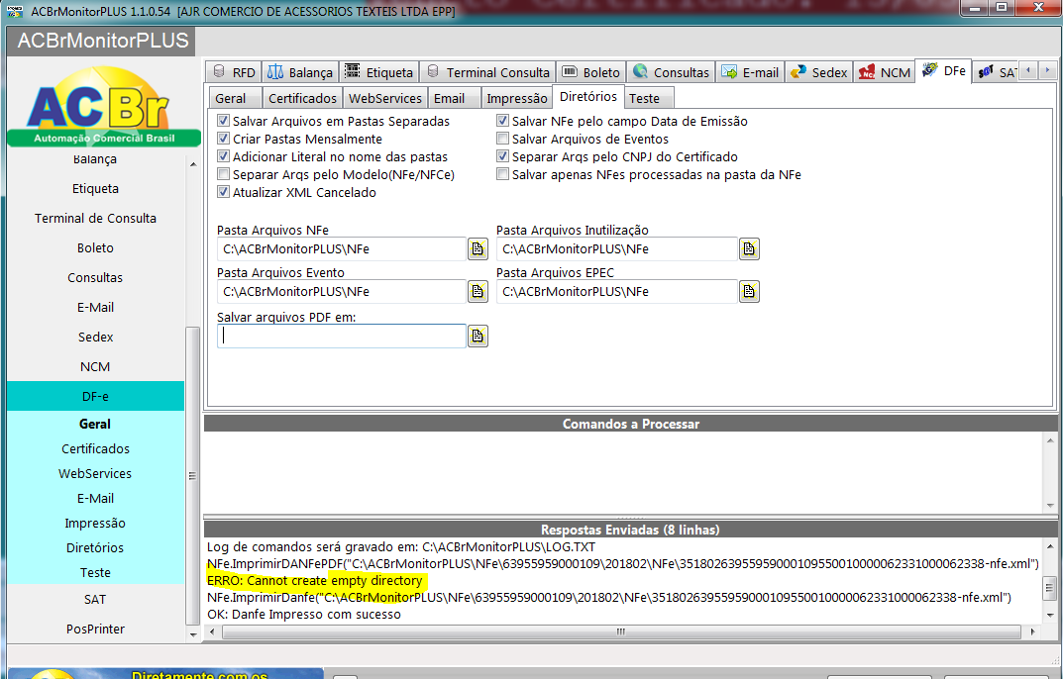Open the Boleto tab
The image size is (1063, 679).
(x=591, y=72)
